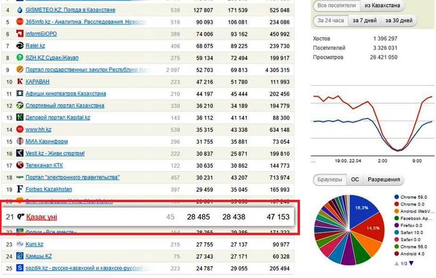The width and height of the screenshot is (436, 278).
Task: Click the GISMETEO.KZ water drop favicon
Action: coord(20,10)
